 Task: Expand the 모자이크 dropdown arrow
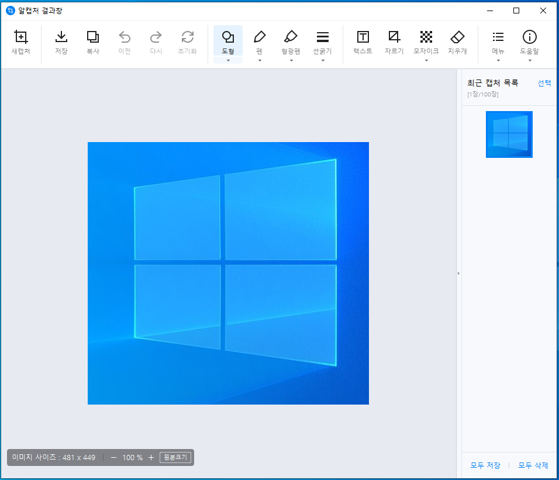tap(426, 61)
